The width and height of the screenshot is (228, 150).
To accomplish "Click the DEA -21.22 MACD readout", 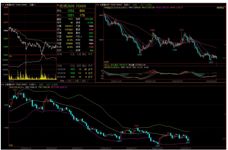I will pos(138,67).
